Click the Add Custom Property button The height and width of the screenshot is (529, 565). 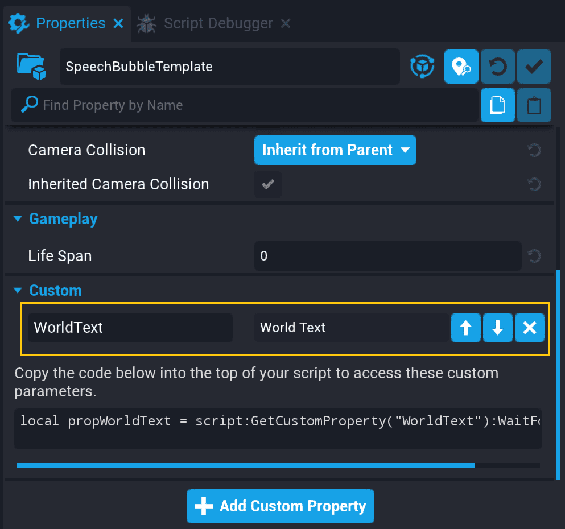coord(280,506)
